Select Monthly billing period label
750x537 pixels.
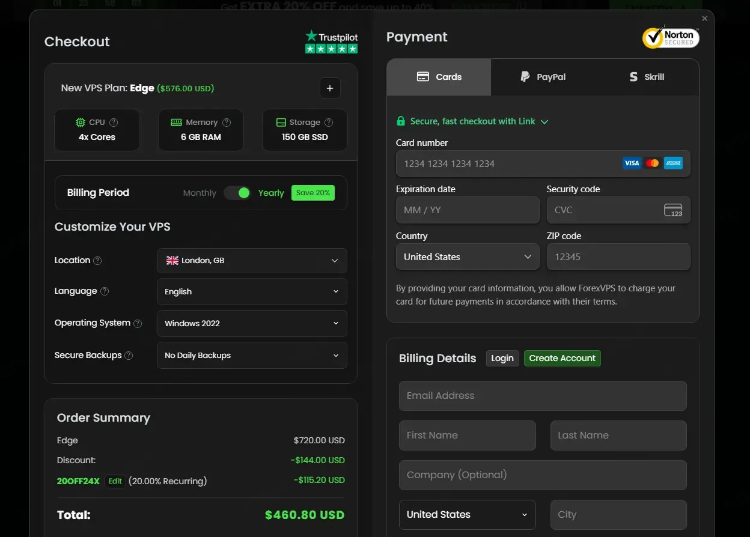200,193
